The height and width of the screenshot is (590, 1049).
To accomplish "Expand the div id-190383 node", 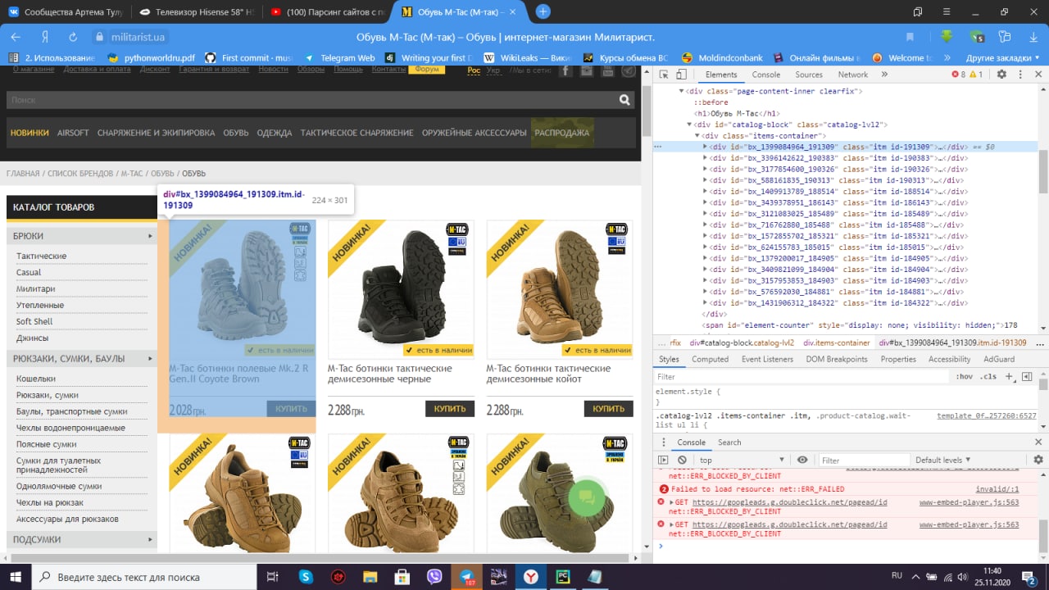I will click(706, 158).
